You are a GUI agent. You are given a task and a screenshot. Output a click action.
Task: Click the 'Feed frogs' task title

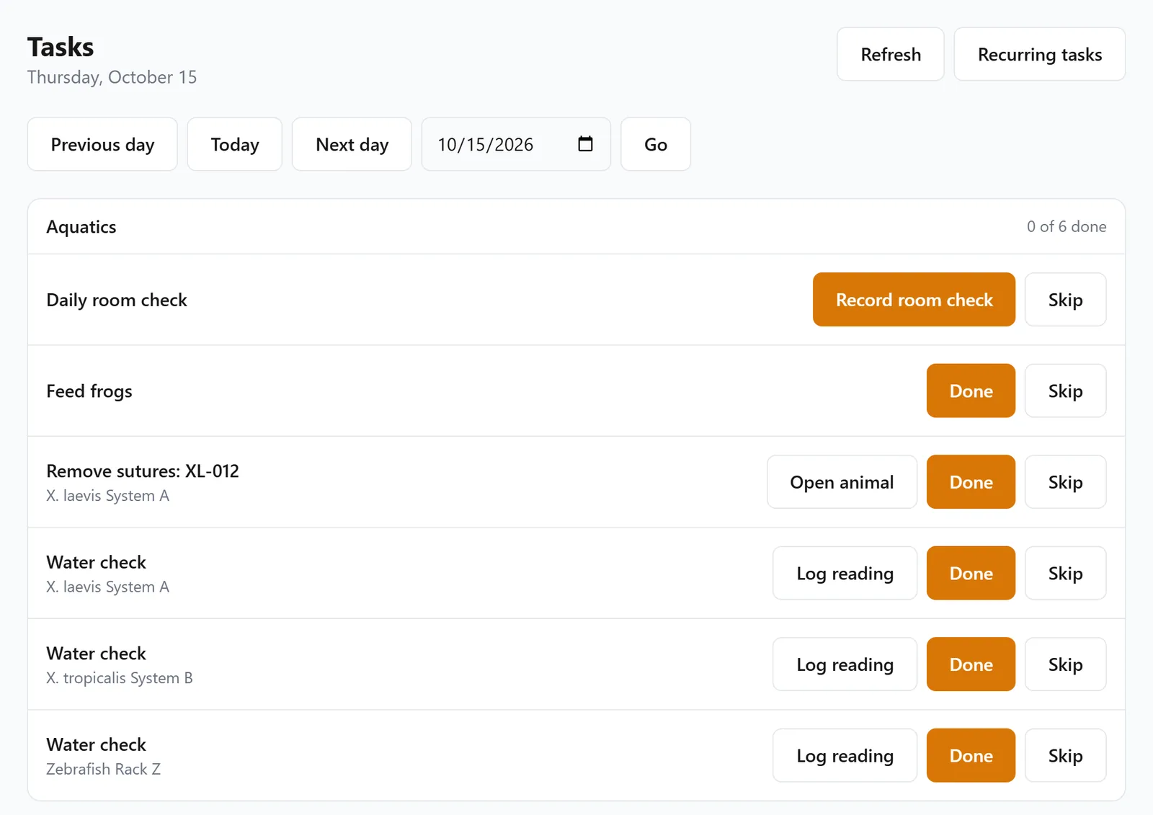pos(89,391)
